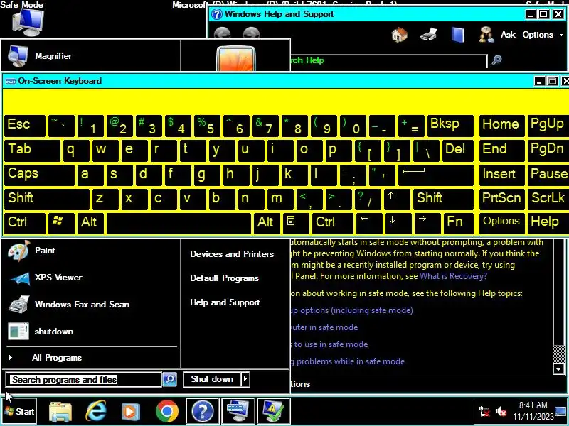
Task: Toggle the right Ctrl key
Action: pos(332,223)
